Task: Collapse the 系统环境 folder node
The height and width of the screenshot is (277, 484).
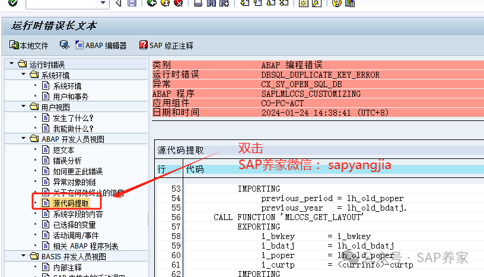Action: 24,74
